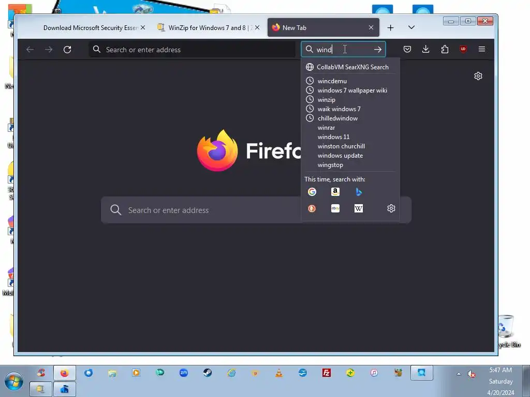The width and height of the screenshot is (530, 397).
Task: Click the uBlock Origin shield icon
Action: [x=463, y=49]
